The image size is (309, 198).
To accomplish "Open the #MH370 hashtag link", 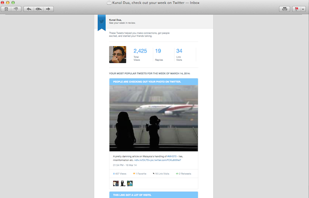I will point(172,157).
